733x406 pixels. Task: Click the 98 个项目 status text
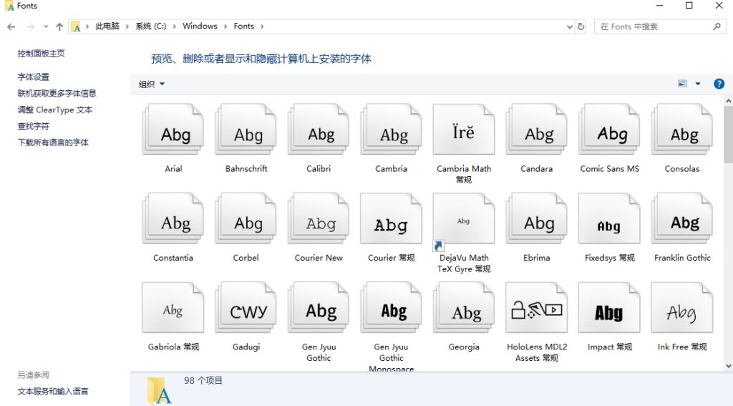point(203,380)
